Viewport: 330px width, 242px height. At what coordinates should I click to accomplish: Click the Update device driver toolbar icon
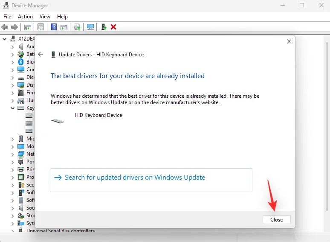pyautogui.click(x=77, y=27)
